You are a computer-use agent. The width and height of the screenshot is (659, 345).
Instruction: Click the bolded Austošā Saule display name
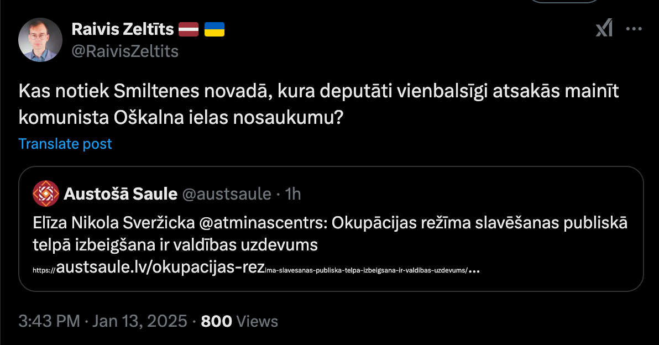pyautogui.click(x=120, y=194)
